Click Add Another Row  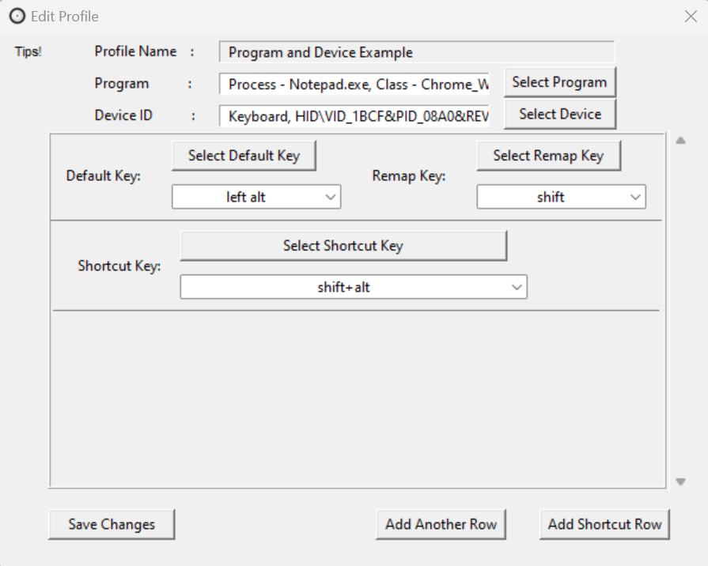441,523
